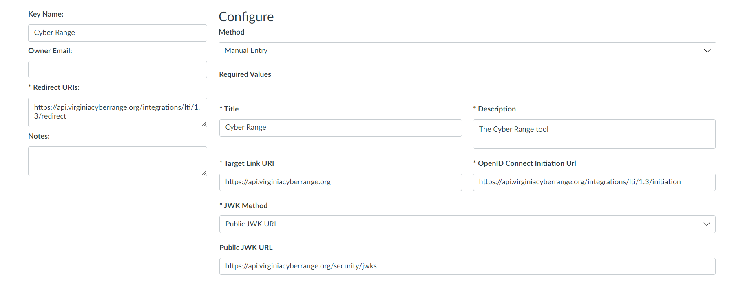Click the "Notes:" label

[39, 136]
